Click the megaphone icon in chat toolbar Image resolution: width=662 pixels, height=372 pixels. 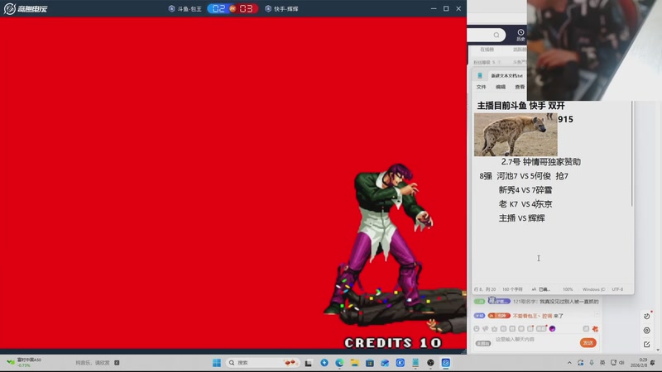(x=486, y=328)
